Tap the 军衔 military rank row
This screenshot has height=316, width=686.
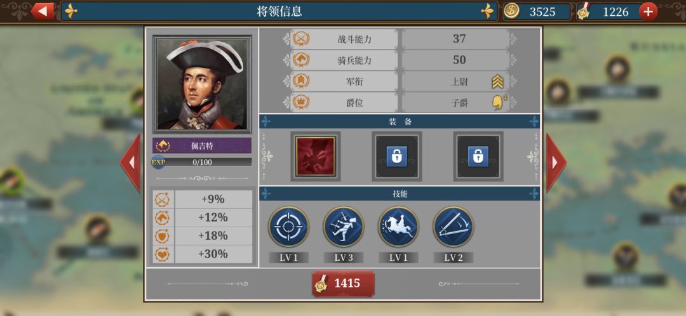pos(400,81)
